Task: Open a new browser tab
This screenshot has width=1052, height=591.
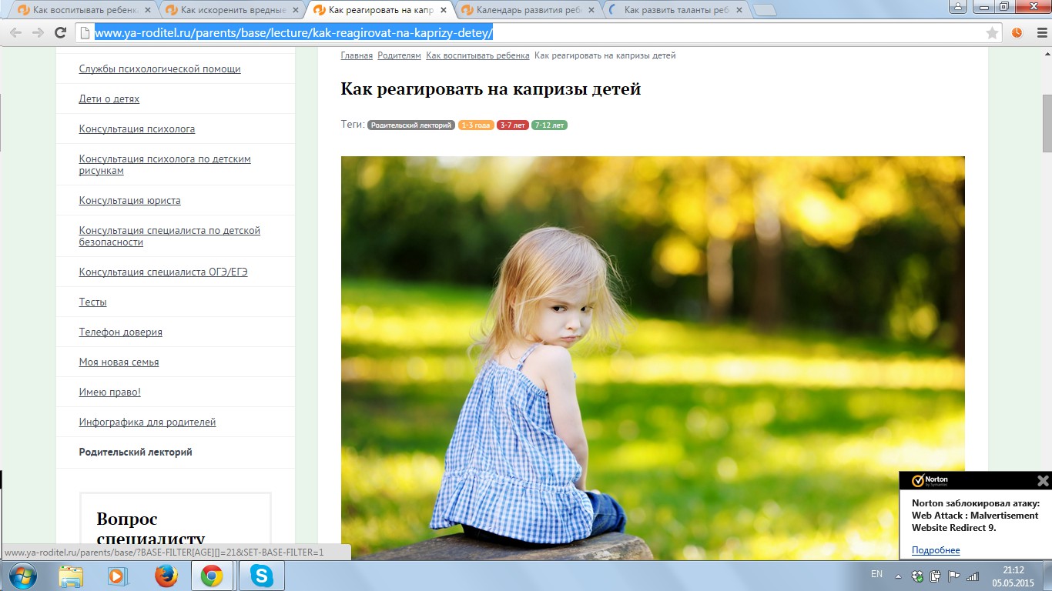Action: pyautogui.click(x=764, y=11)
